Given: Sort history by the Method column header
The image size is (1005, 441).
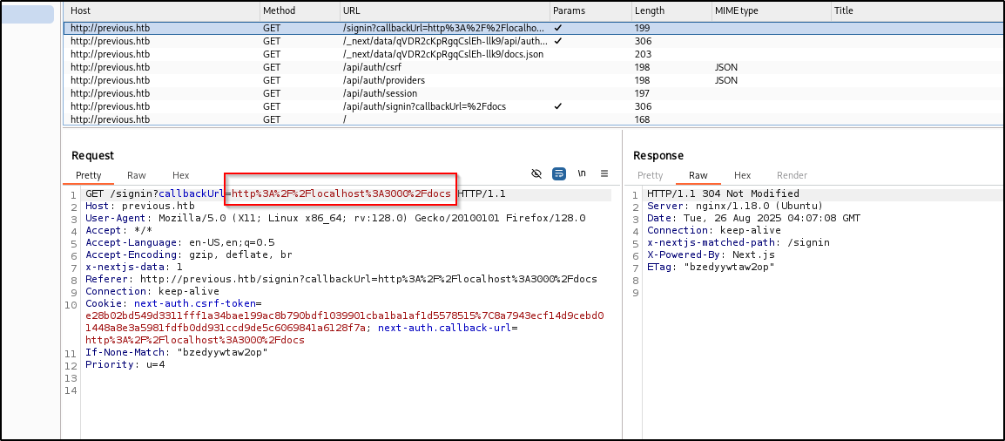Looking at the screenshot, I should click(279, 10).
